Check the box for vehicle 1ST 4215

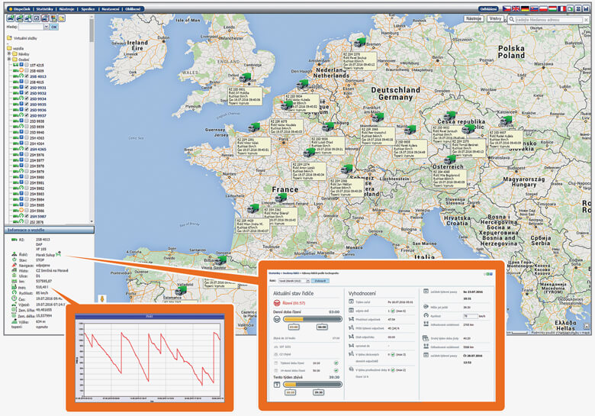click(27, 65)
